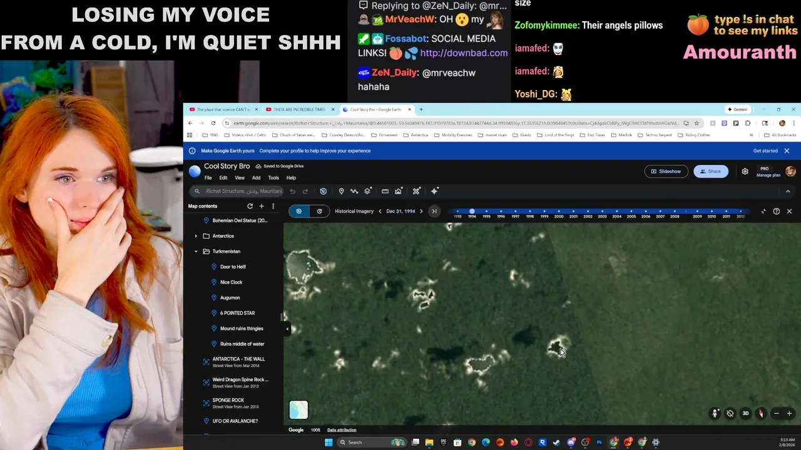Open the File menu
801x450 pixels.
point(208,178)
